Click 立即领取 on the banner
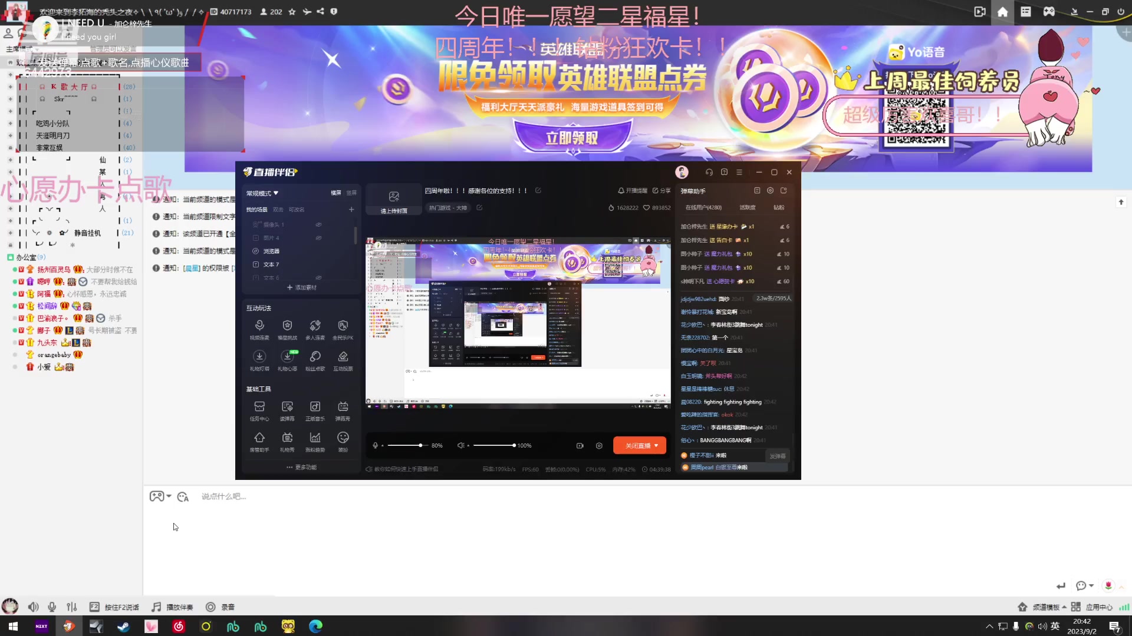 [x=572, y=138]
